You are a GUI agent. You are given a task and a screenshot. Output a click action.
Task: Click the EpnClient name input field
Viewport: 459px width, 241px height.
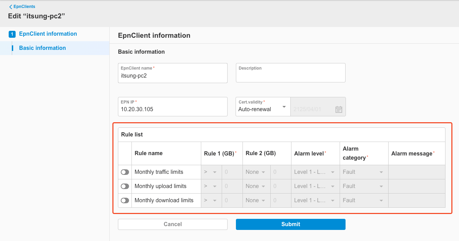click(172, 75)
